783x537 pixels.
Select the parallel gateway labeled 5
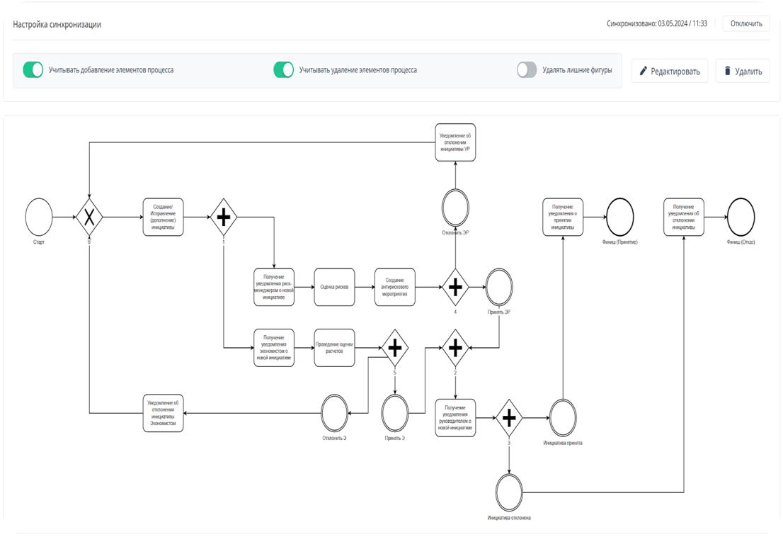point(395,348)
